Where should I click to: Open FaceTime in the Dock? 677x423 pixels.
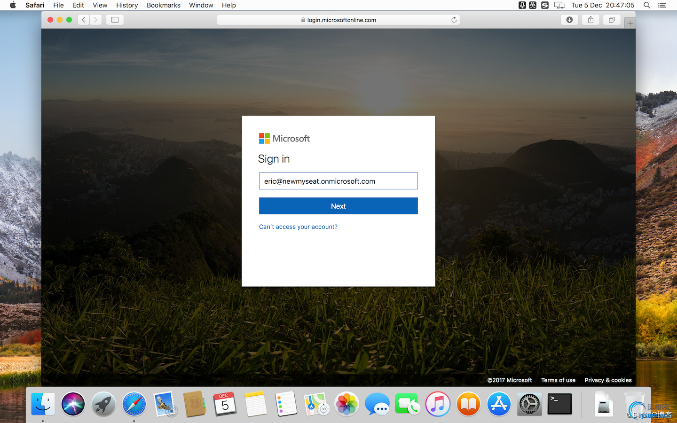coord(408,404)
